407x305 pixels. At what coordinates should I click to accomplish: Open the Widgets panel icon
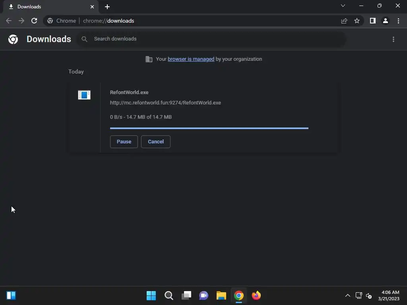(x=11, y=295)
